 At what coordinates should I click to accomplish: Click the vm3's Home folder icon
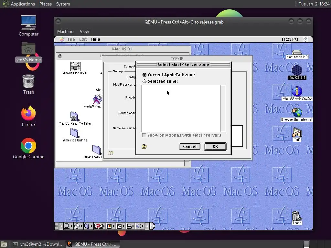(28, 52)
